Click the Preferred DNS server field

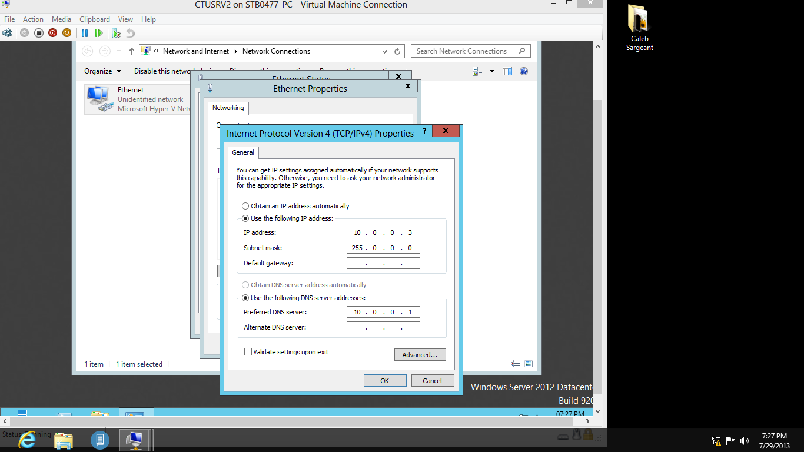coord(383,312)
